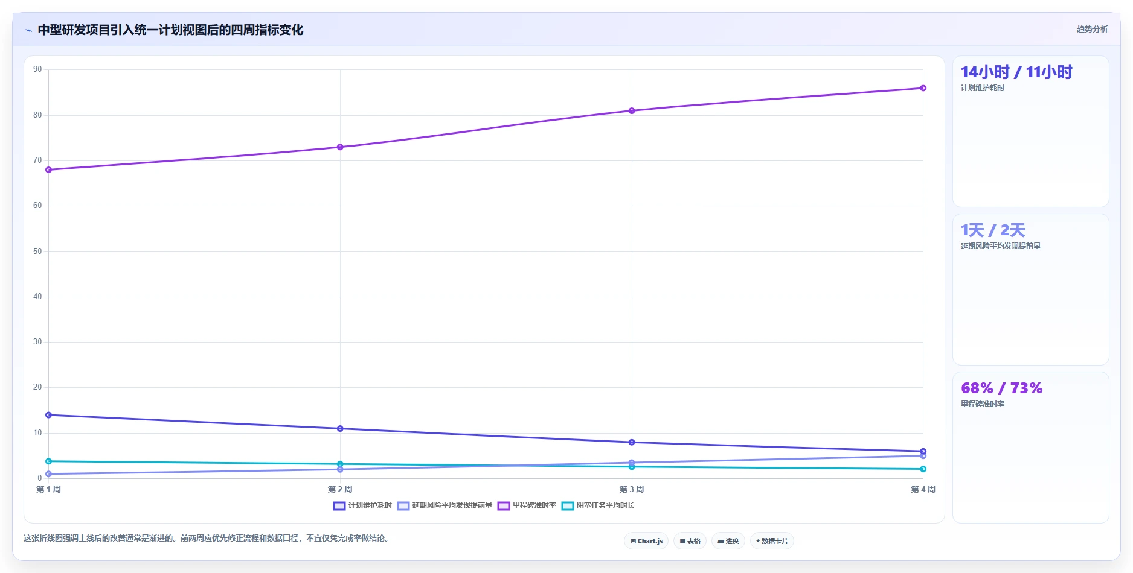Click the footer note starting 这张折线图强调
1133x573 pixels.
207,538
